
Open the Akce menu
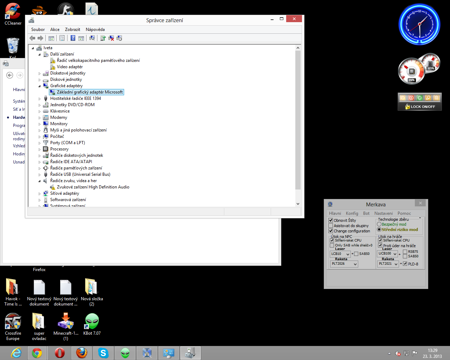(x=55, y=30)
